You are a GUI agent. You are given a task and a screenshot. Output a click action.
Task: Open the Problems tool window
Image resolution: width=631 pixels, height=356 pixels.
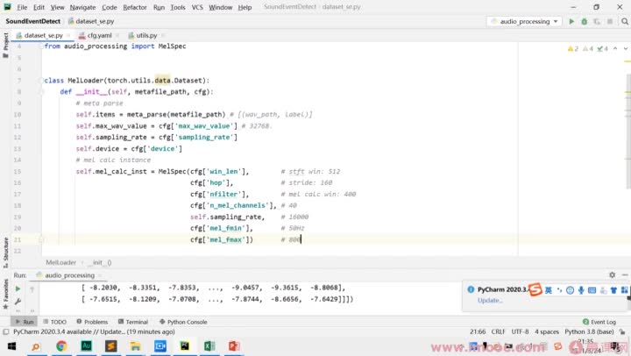click(x=92, y=322)
